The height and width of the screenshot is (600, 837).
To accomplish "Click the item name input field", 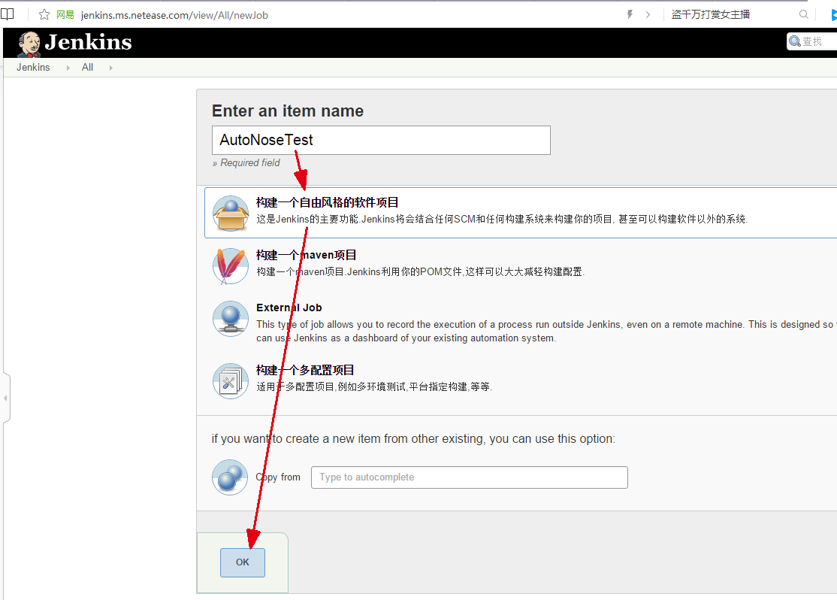I will click(381, 140).
